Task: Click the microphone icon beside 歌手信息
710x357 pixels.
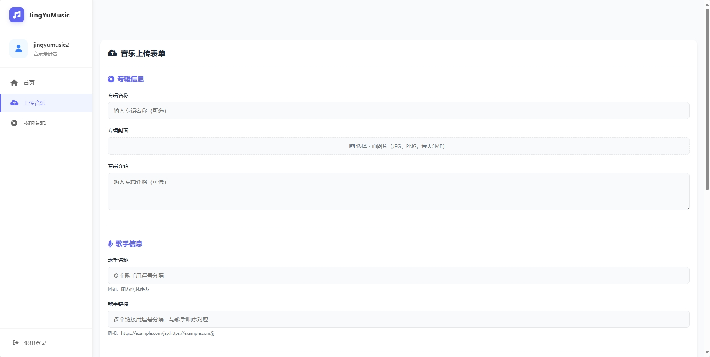Action: [110, 244]
